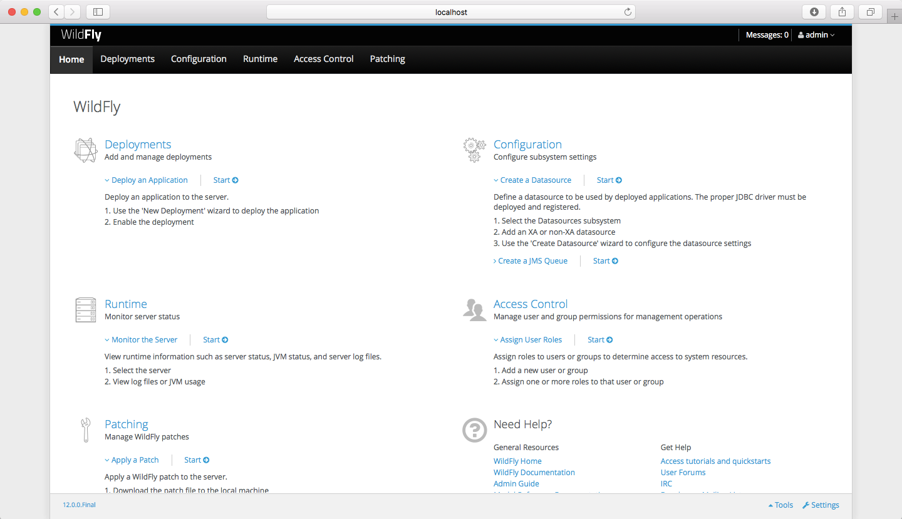Open Safari downloads icon
The image size is (902, 519).
814,12
